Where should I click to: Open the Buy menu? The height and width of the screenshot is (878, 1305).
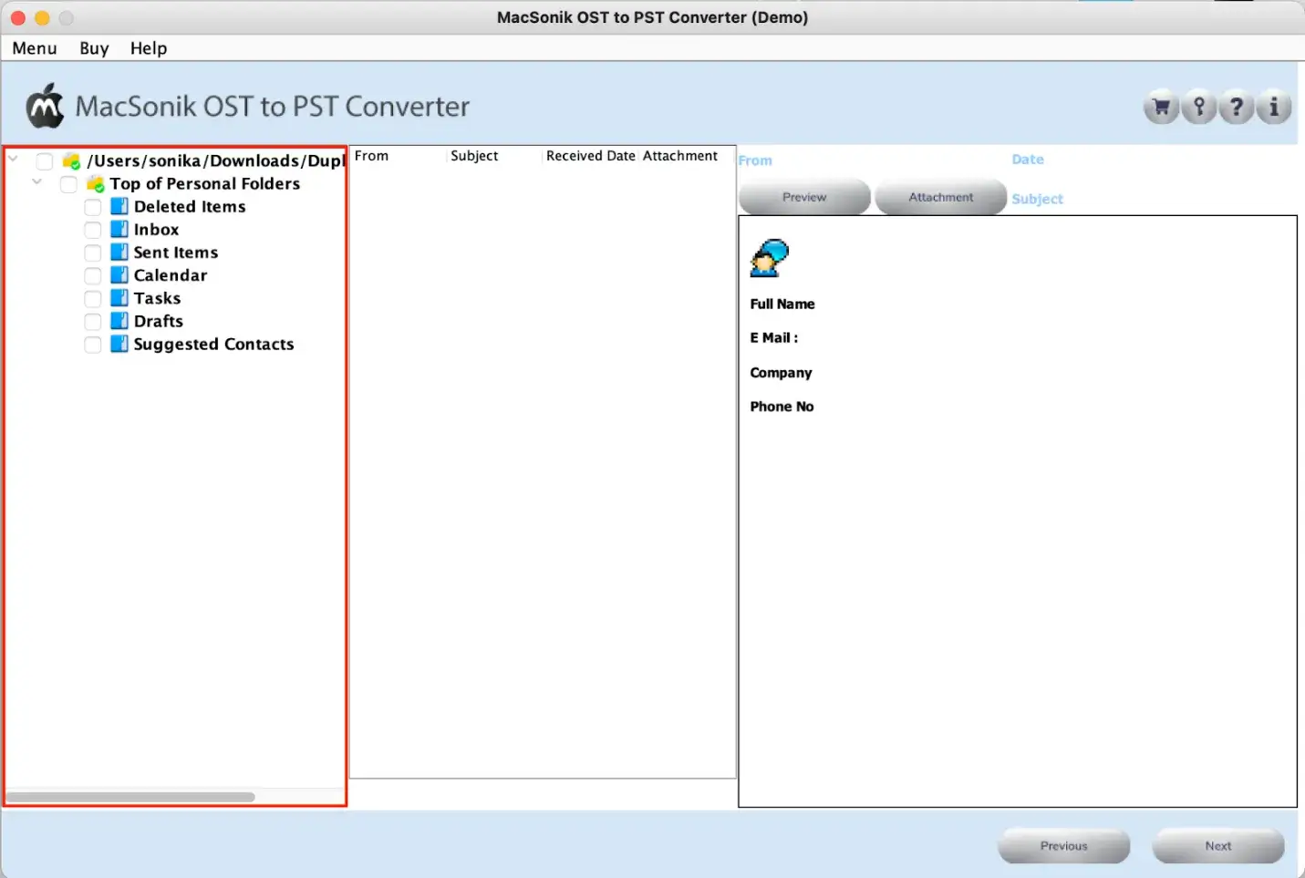pos(94,48)
